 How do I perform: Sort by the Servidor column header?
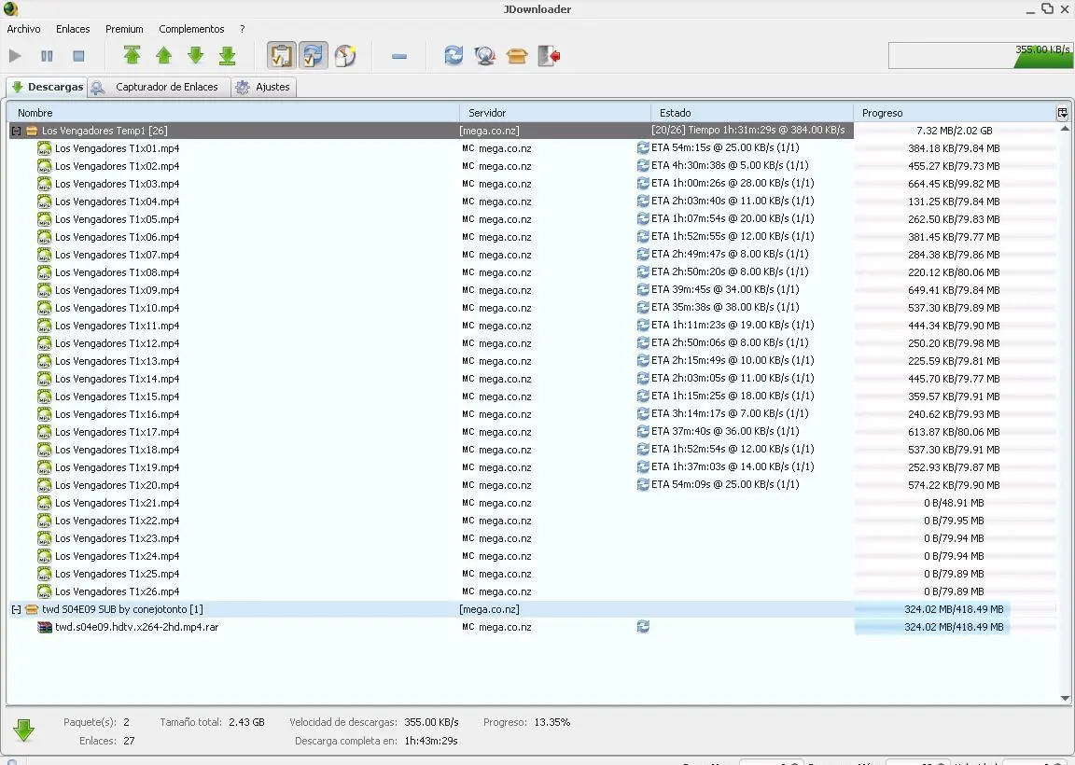(554, 113)
